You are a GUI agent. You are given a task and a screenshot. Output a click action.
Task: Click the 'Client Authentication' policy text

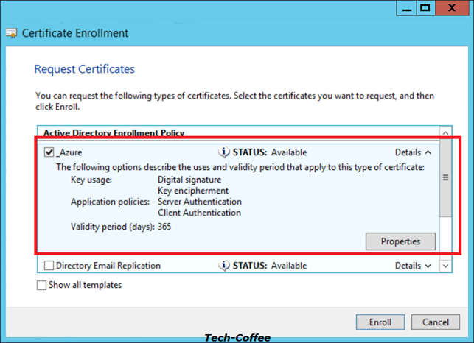coord(200,213)
